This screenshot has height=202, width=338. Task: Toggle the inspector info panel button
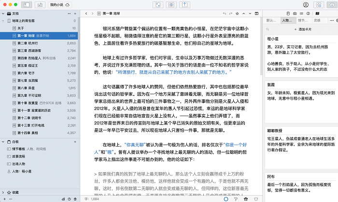tap(331, 4)
